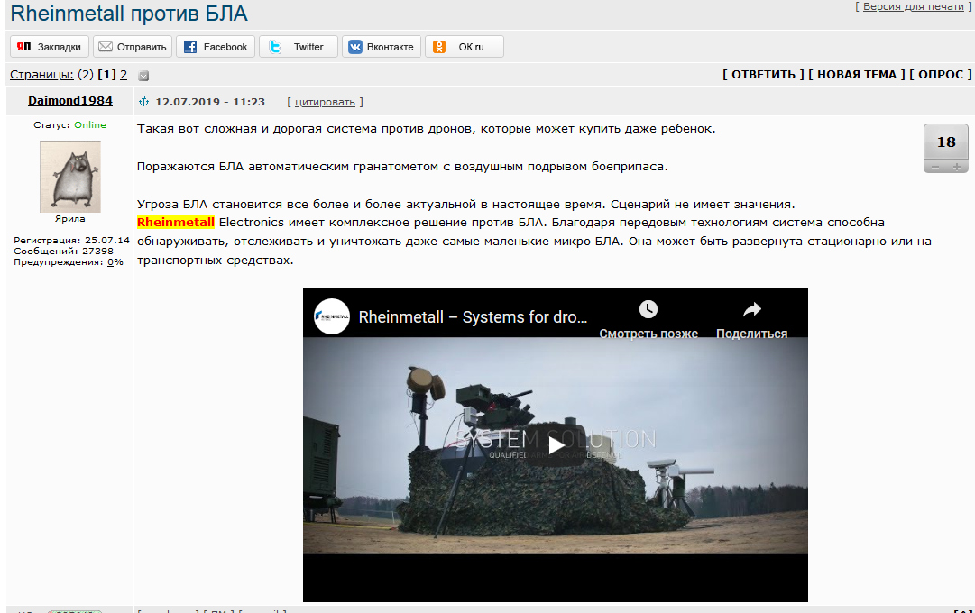
Task: Open Версия для печати print version link
Action: coord(913,6)
